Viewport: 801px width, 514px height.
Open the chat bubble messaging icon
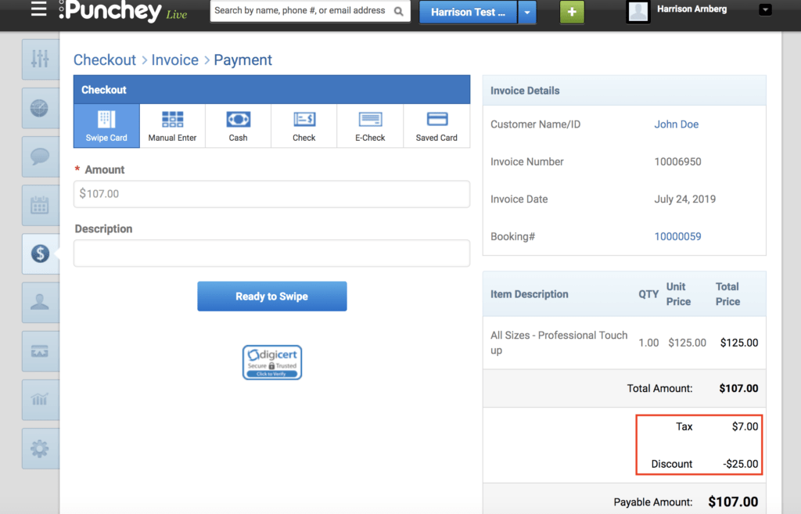point(40,156)
